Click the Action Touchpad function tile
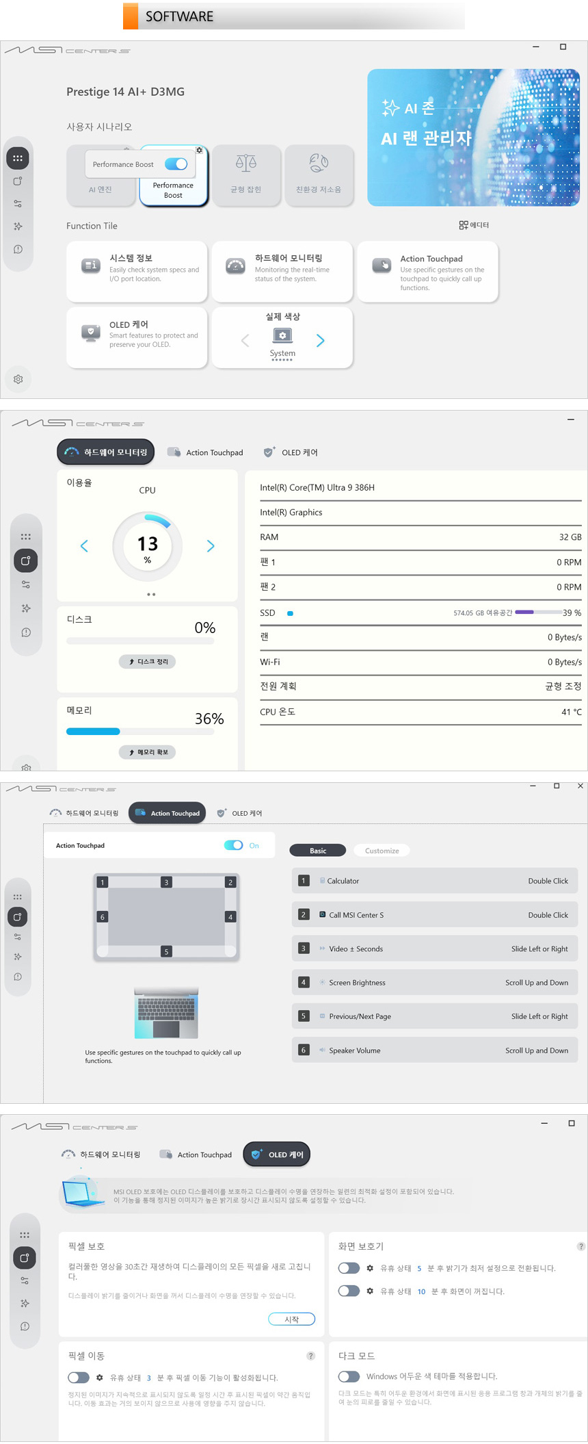Image resolution: width=588 pixels, height=1444 pixels. click(x=427, y=271)
